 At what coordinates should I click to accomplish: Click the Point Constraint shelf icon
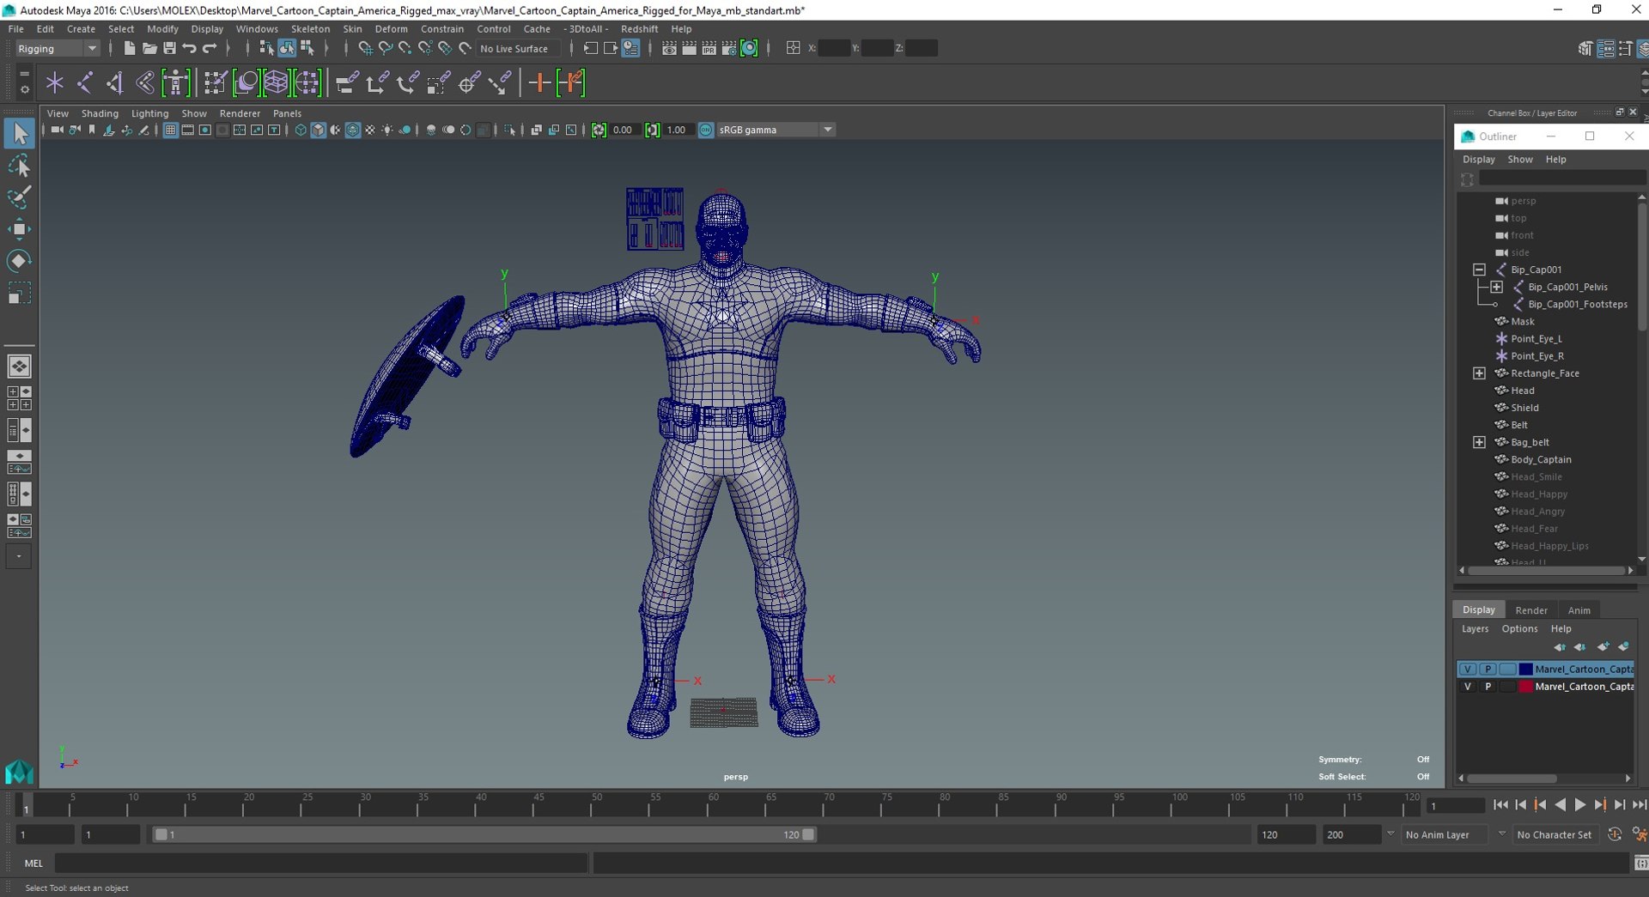[x=377, y=83]
